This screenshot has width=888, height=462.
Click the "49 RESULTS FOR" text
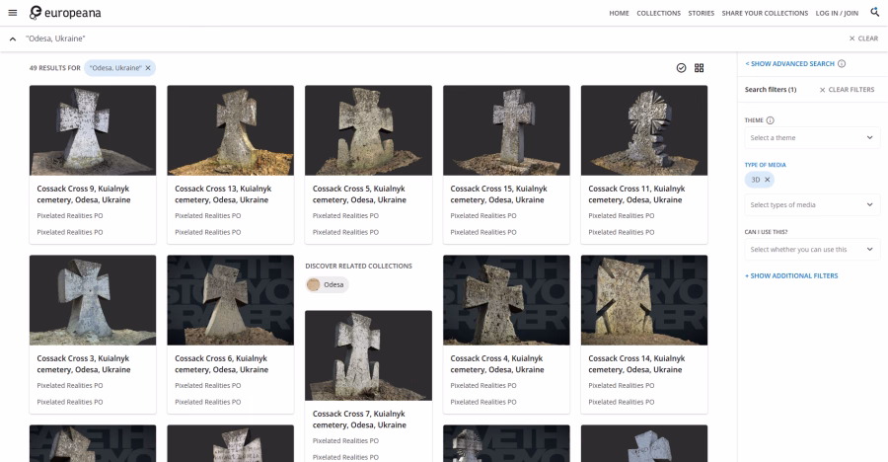[55, 68]
